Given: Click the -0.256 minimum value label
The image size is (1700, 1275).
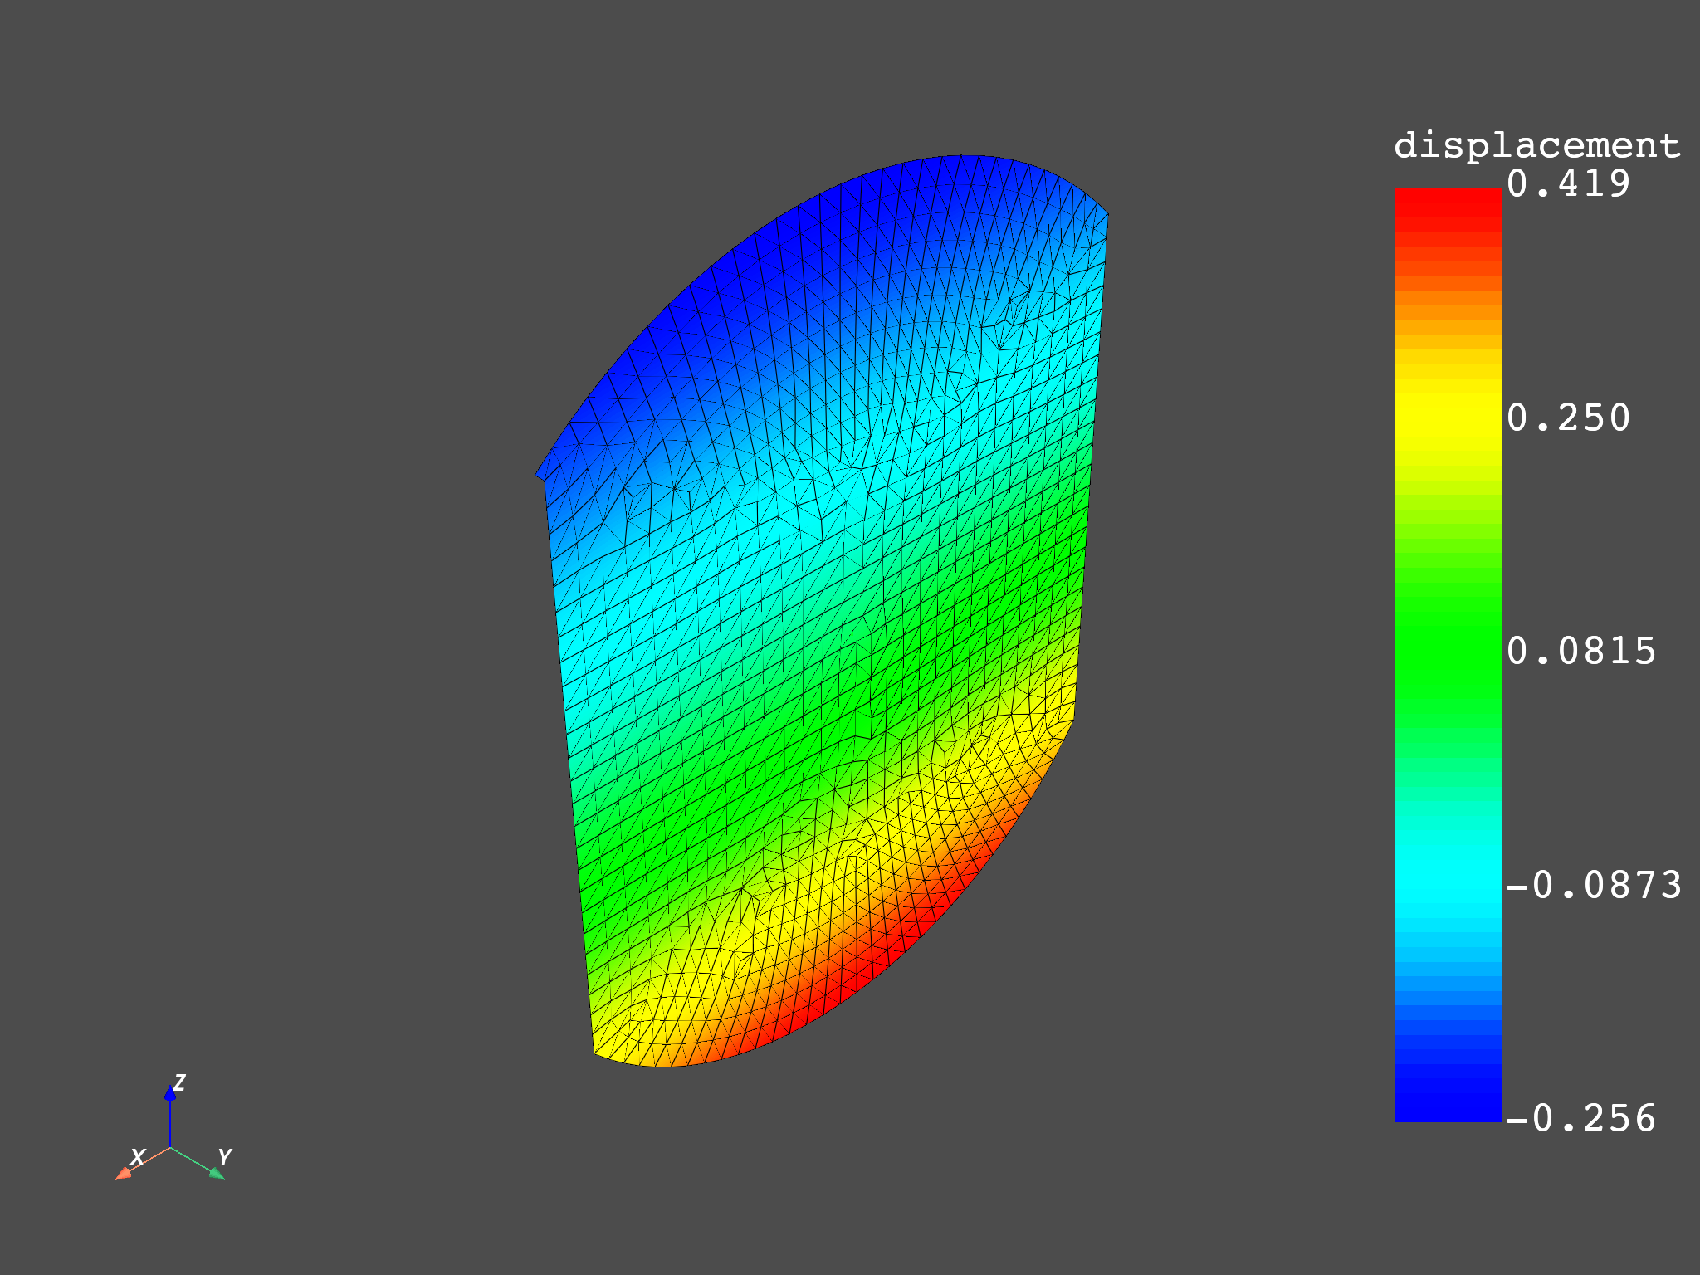Looking at the screenshot, I should pos(1581,1118).
